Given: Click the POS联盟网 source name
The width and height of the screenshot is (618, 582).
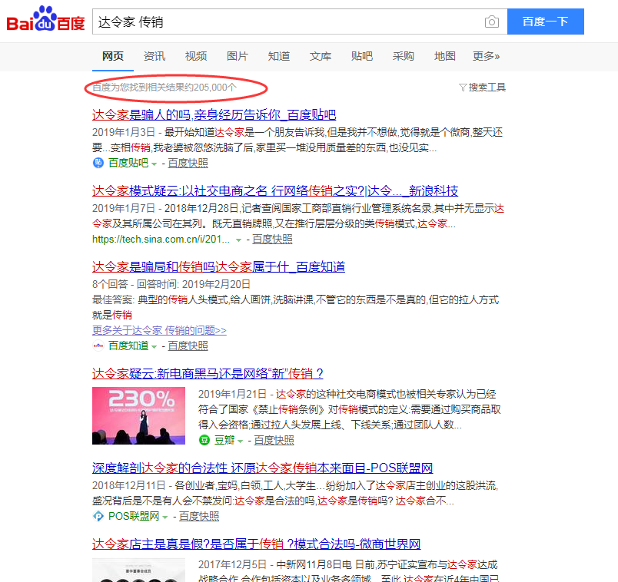Looking at the screenshot, I should [134, 516].
